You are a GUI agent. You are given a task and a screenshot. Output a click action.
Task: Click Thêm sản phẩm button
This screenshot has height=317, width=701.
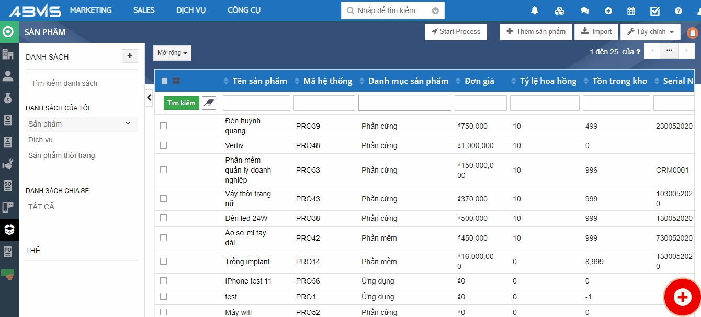coord(536,32)
